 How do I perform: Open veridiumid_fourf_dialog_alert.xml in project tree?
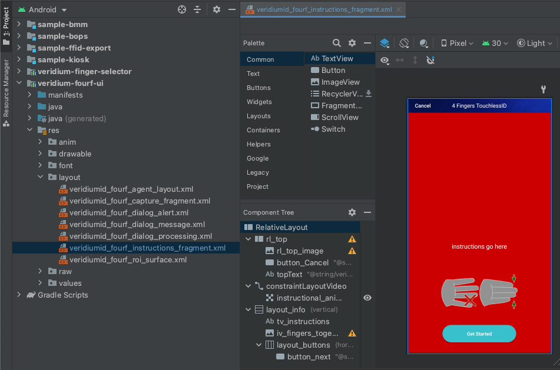coord(128,212)
